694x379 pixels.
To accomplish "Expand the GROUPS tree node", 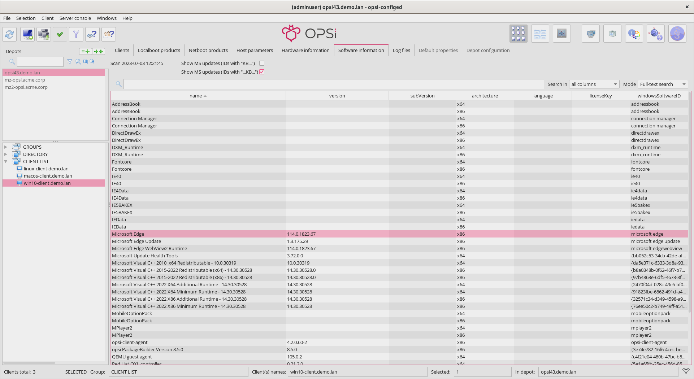I will point(6,147).
